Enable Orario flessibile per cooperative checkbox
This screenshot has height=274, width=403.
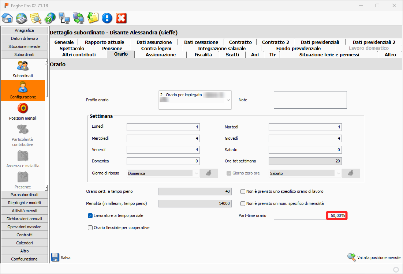click(90, 228)
